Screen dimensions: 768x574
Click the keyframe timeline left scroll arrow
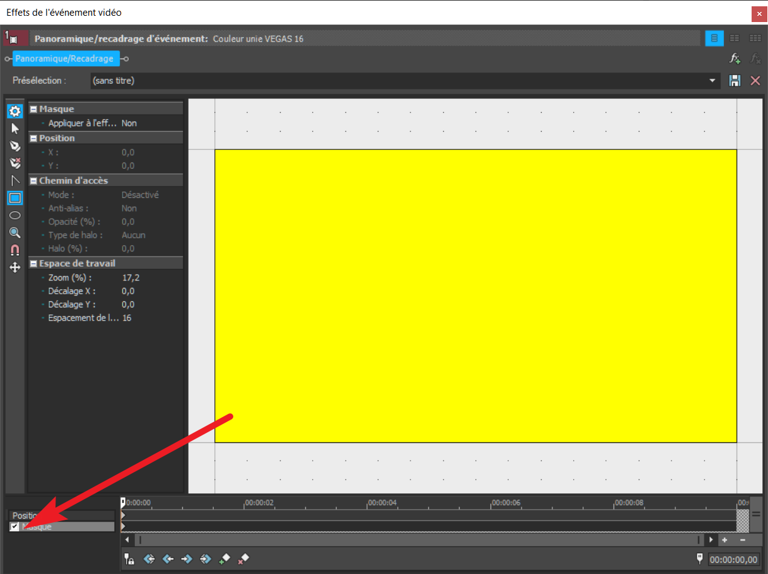[128, 540]
